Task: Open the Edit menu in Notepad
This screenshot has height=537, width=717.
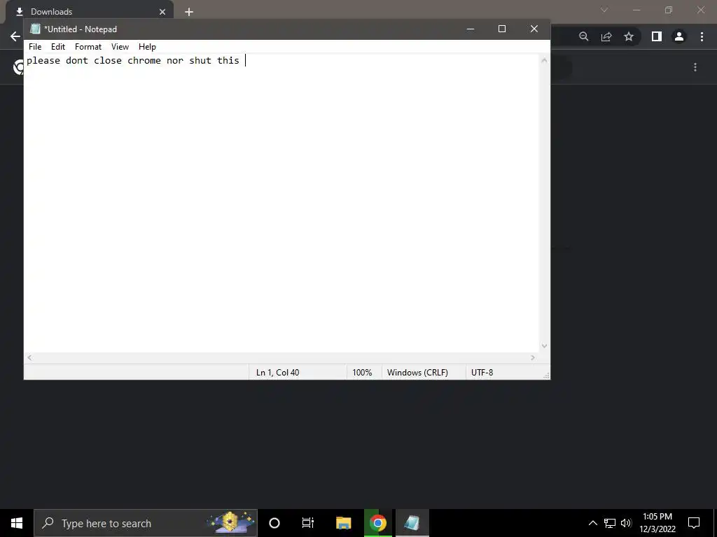Action: click(57, 47)
